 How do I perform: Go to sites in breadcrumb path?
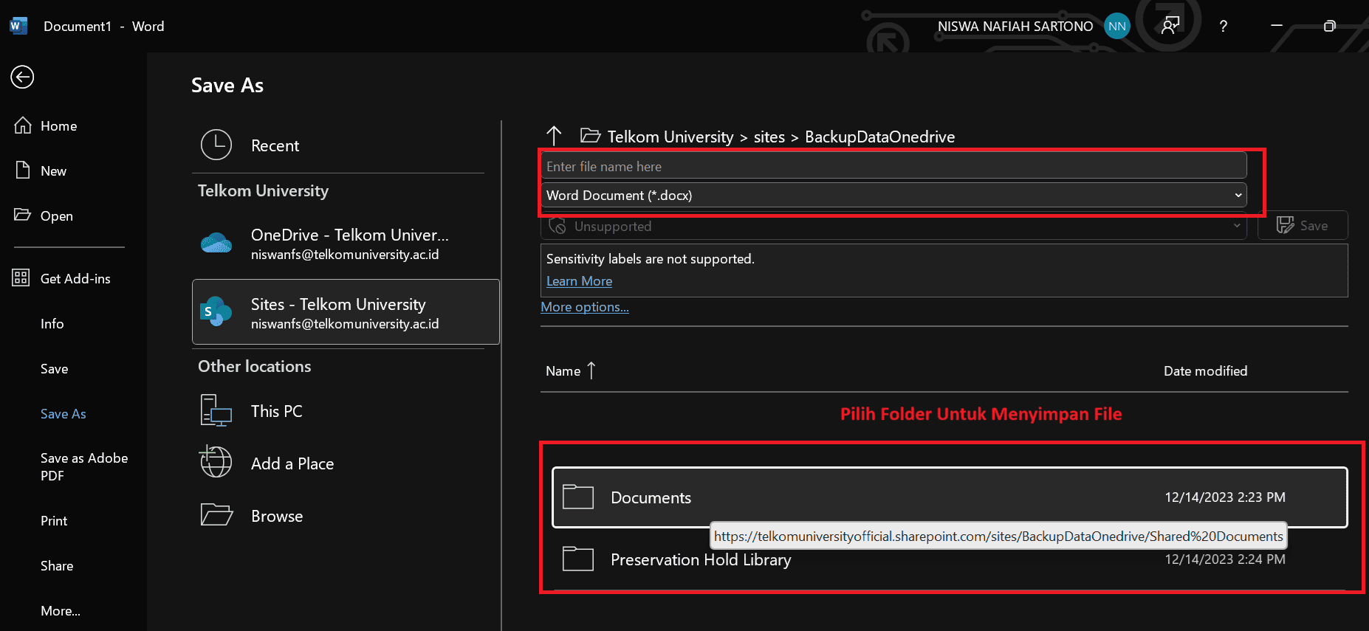[769, 137]
